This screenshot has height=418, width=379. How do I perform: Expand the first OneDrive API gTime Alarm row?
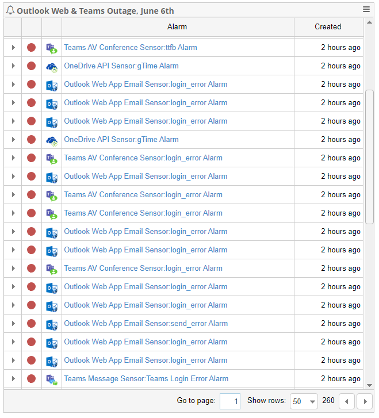coord(13,66)
